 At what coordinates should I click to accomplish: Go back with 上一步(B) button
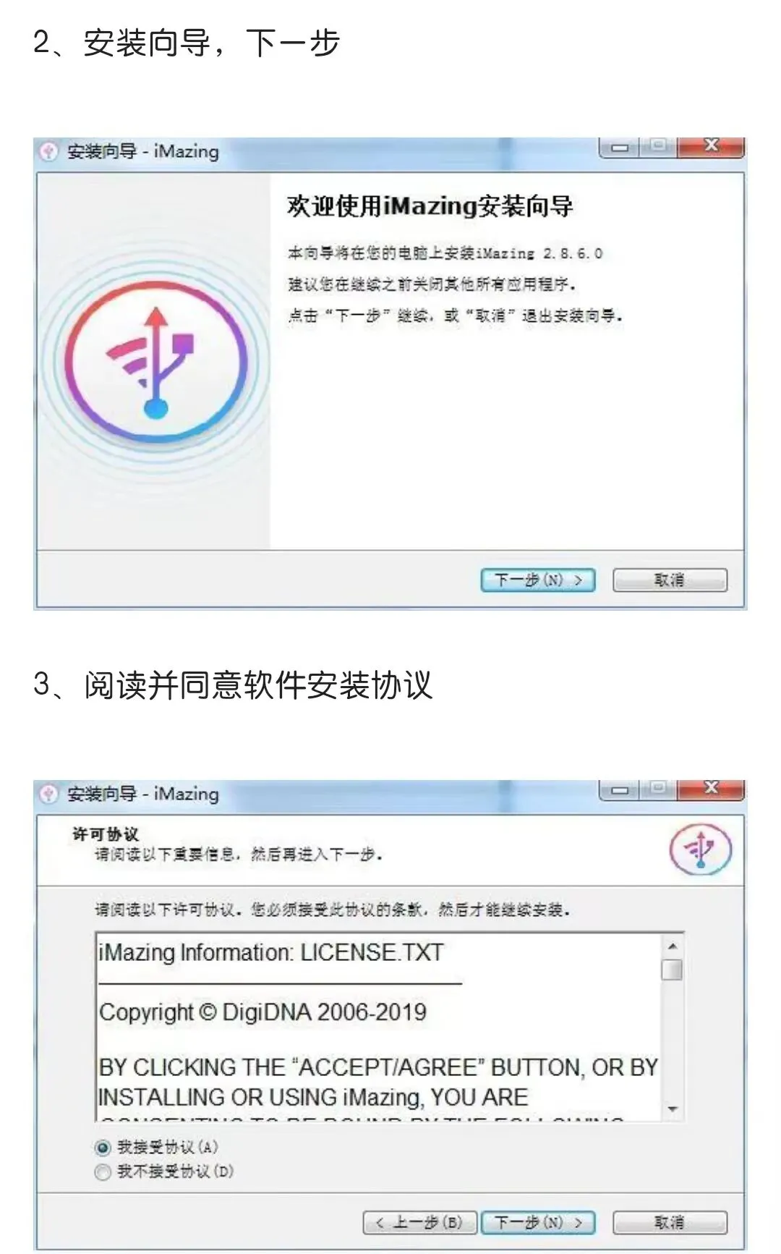[419, 1223]
